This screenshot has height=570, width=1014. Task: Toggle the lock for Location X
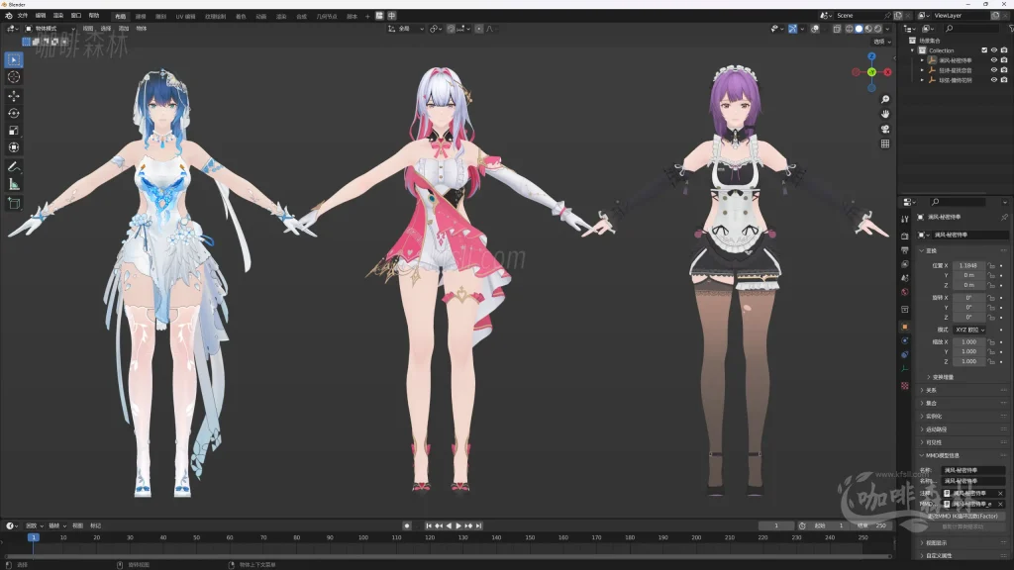pyautogui.click(x=990, y=265)
